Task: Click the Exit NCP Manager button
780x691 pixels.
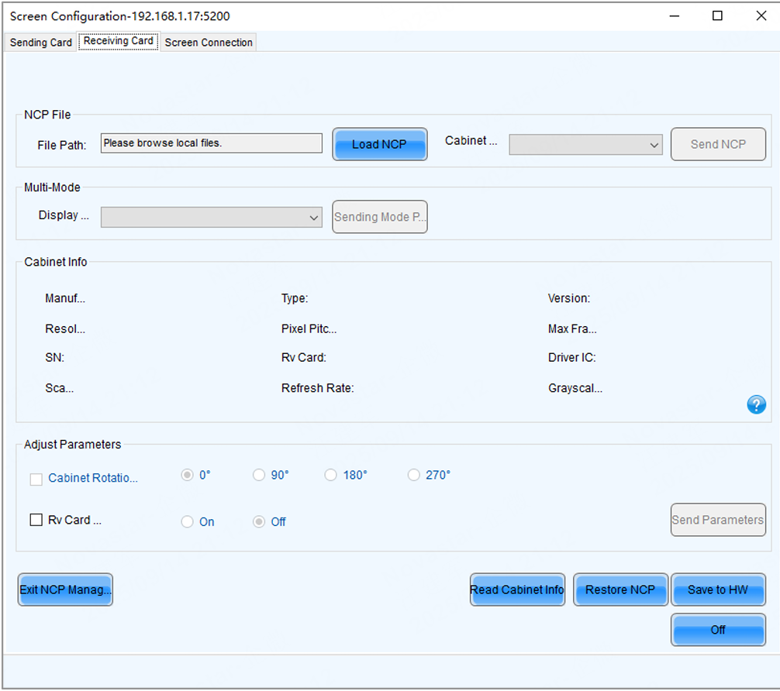Action: point(65,590)
